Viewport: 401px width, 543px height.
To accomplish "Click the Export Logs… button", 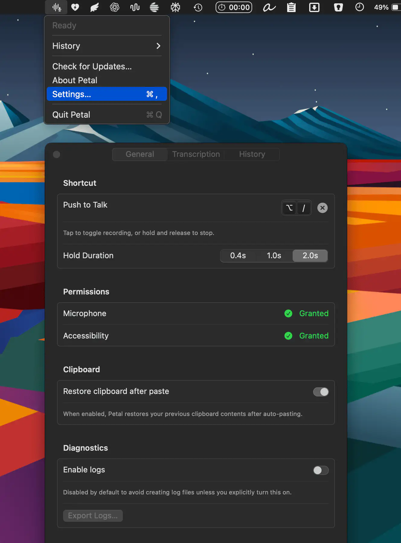I will (93, 516).
